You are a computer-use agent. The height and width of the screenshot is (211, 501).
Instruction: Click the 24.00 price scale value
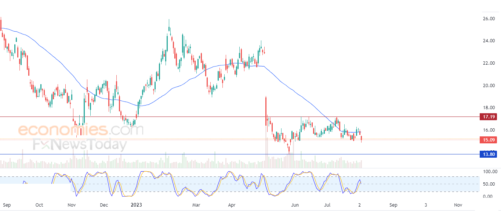pyautogui.click(x=489, y=41)
